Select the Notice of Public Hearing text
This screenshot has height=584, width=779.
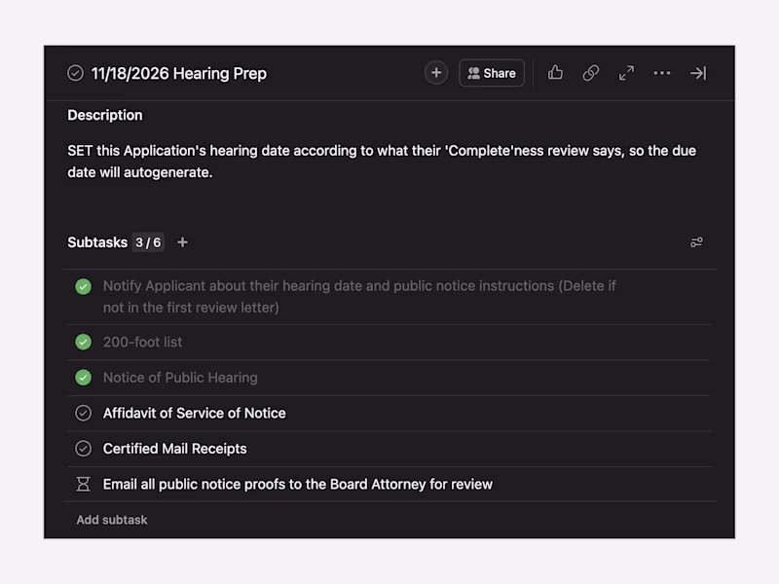180,378
